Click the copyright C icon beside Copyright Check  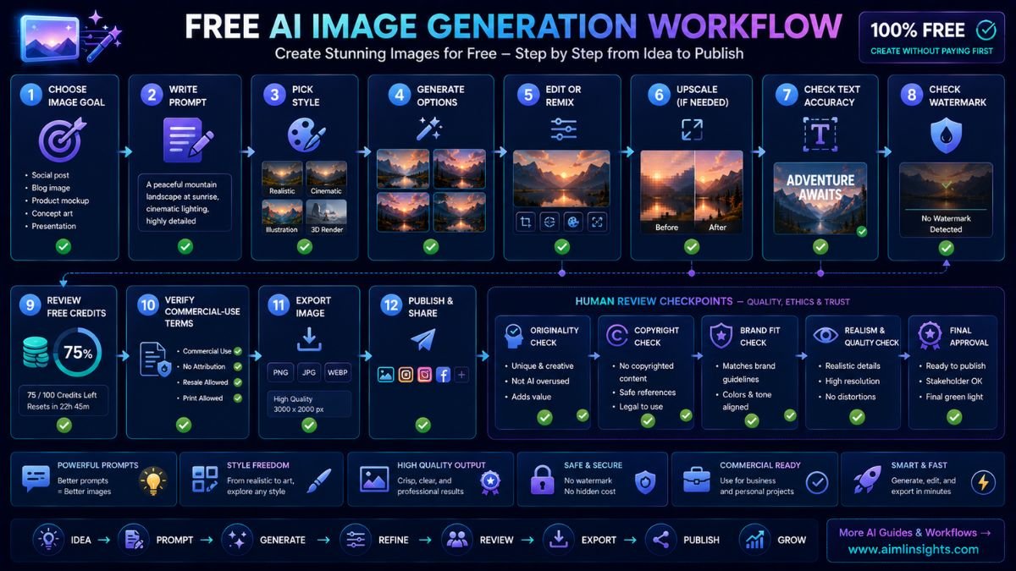[617, 335]
